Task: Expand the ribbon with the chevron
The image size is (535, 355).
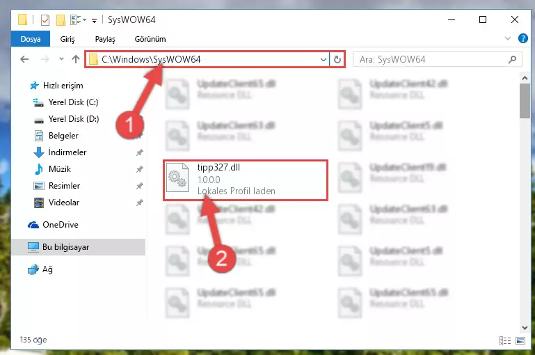Action: 508,38
